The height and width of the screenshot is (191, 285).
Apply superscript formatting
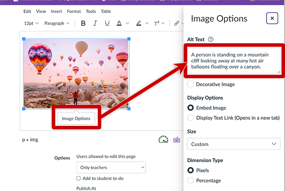tap(157, 23)
